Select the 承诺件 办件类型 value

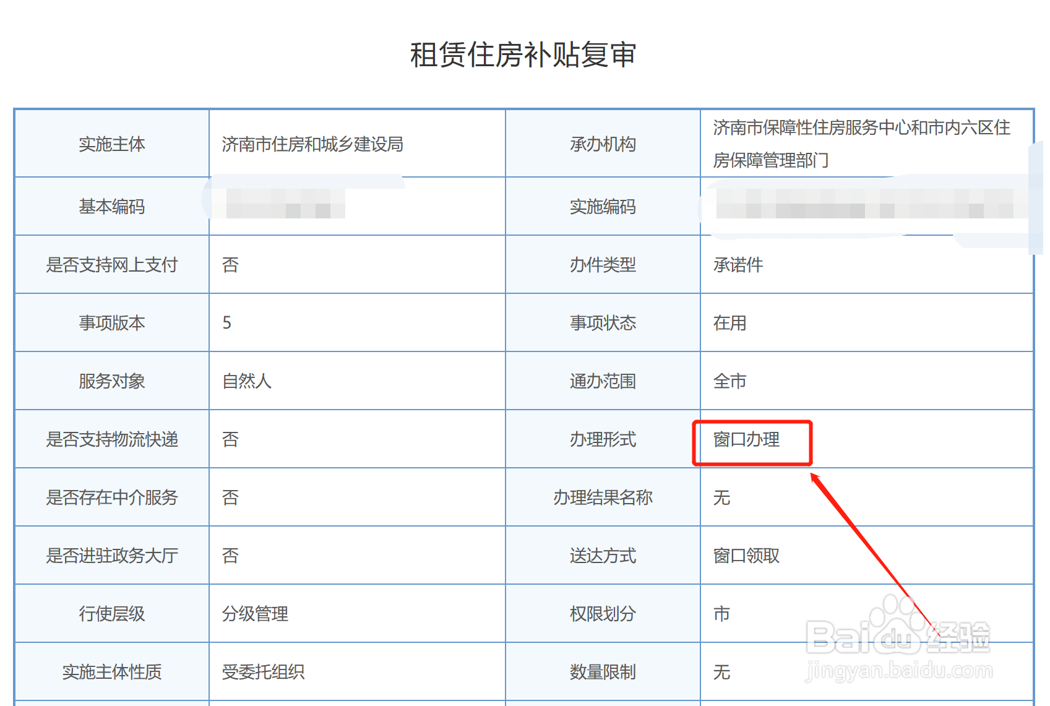(736, 264)
